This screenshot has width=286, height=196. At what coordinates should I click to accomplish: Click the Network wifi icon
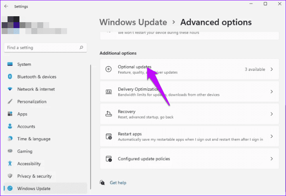click(10, 89)
